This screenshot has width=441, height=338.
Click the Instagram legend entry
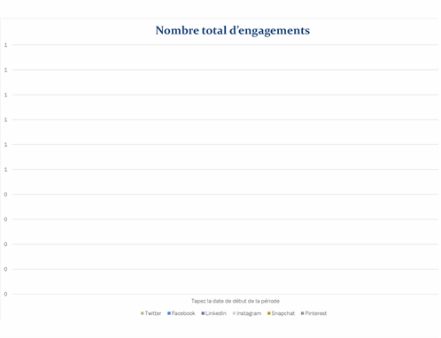(x=247, y=313)
